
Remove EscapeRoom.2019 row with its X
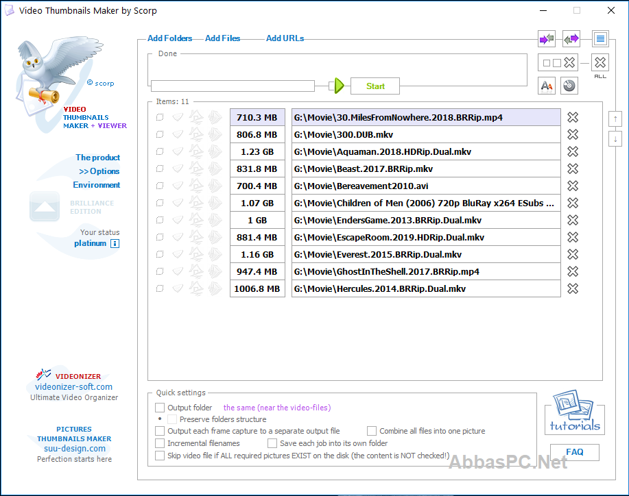(573, 237)
